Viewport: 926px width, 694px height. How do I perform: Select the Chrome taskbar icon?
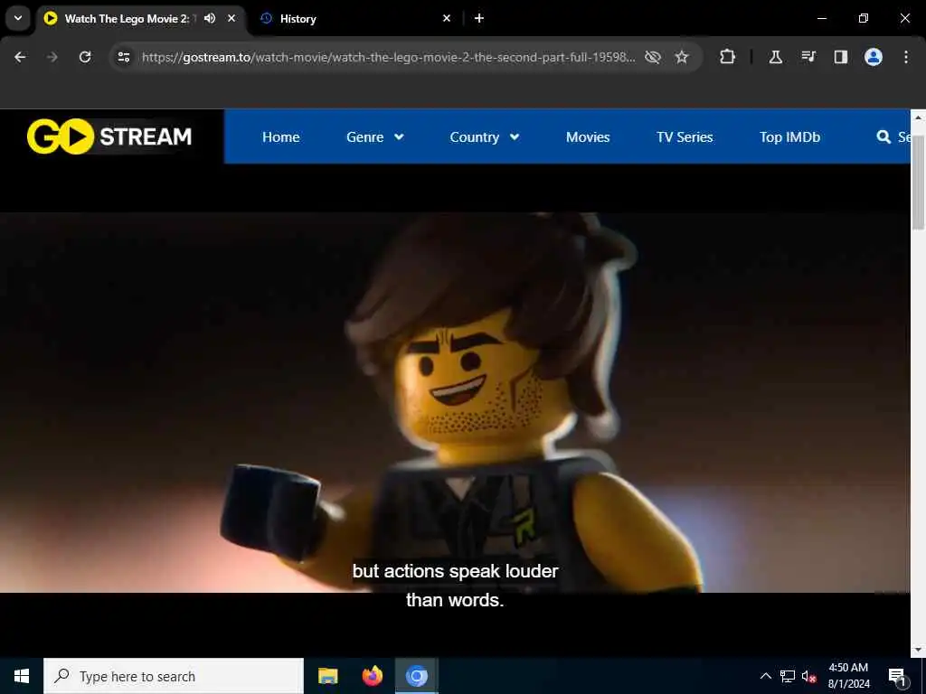(x=416, y=676)
